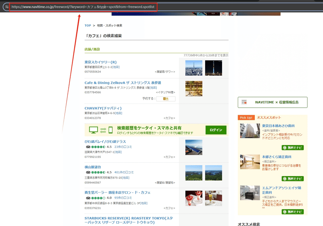Click the NAVITIME × 位置情報広告 banner

(272, 102)
